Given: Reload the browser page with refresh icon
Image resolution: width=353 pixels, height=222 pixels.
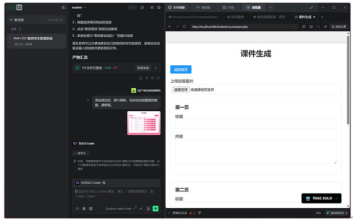Looking at the screenshot, I should point(185,27).
